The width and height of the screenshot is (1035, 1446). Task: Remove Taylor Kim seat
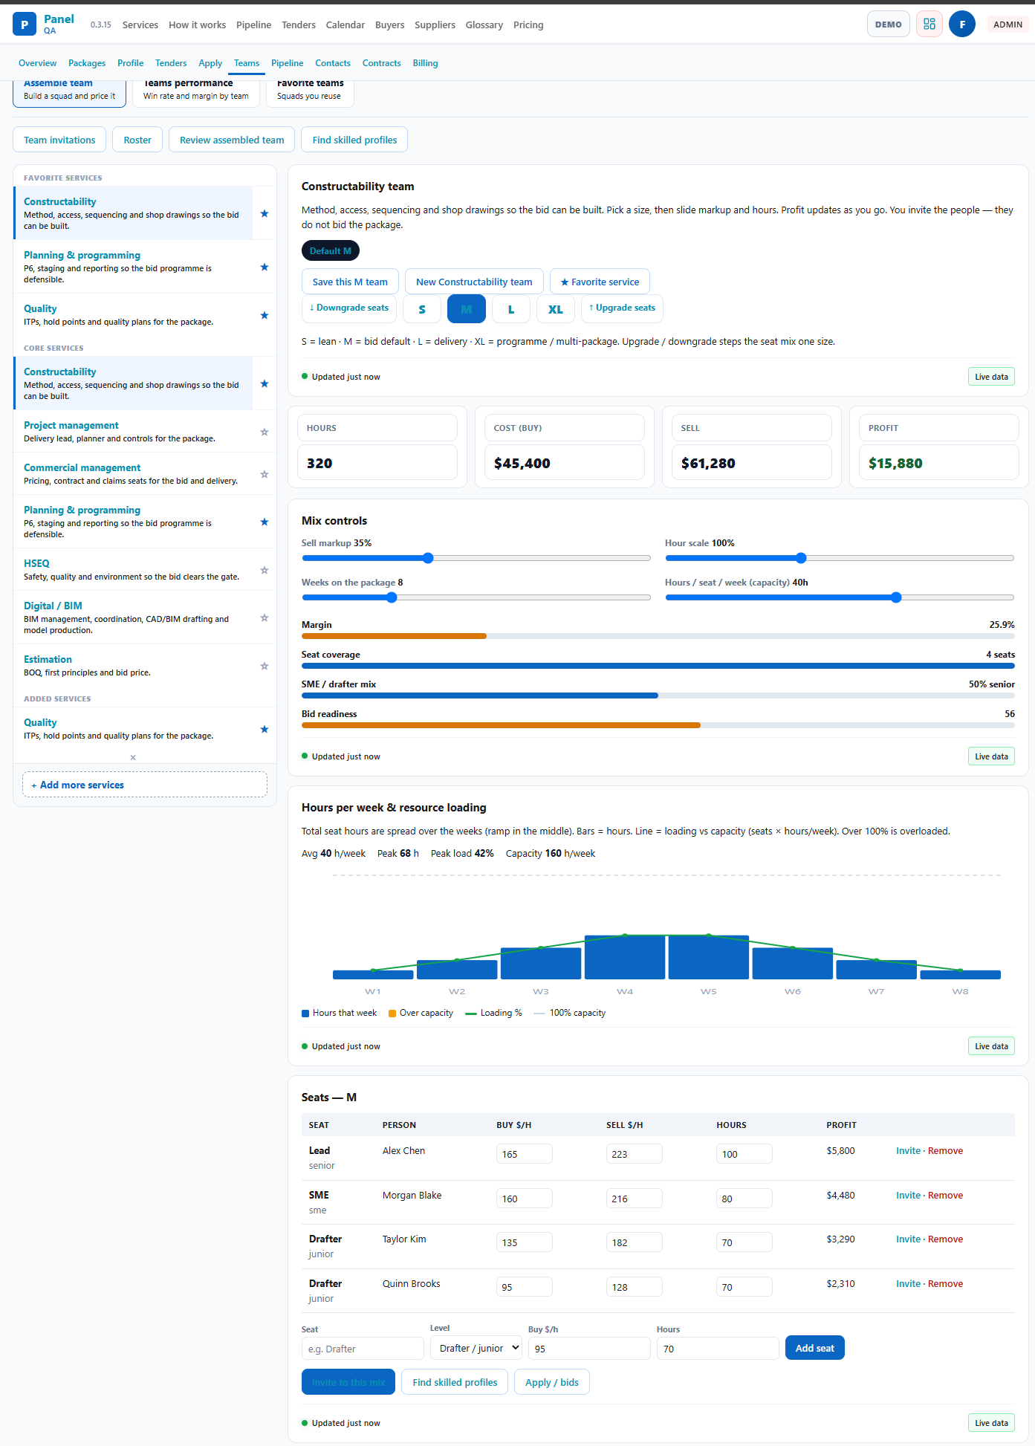pos(945,1239)
